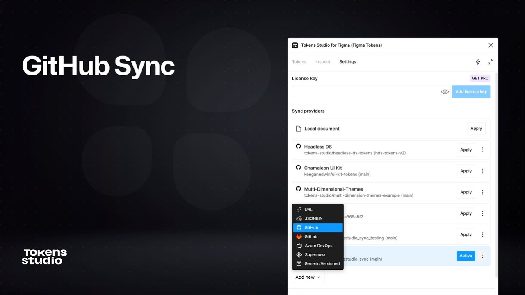Apply the sync_testing provider
Viewport: 525px width, 295px height.
point(466,235)
